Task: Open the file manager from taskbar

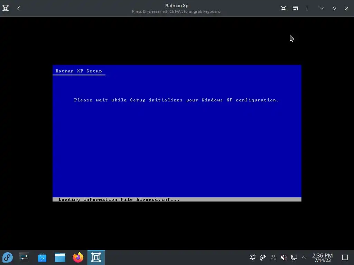Action: tap(60, 257)
